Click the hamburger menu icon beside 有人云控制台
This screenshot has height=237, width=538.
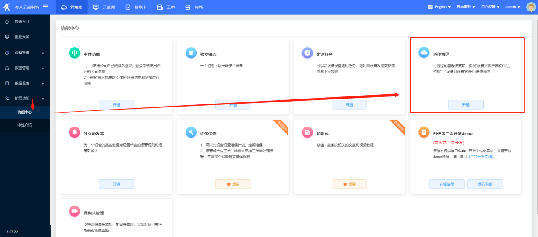(45, 6)
